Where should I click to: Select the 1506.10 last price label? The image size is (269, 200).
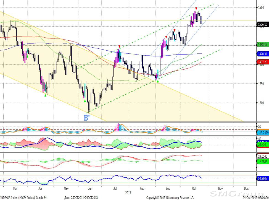(262, 25)
